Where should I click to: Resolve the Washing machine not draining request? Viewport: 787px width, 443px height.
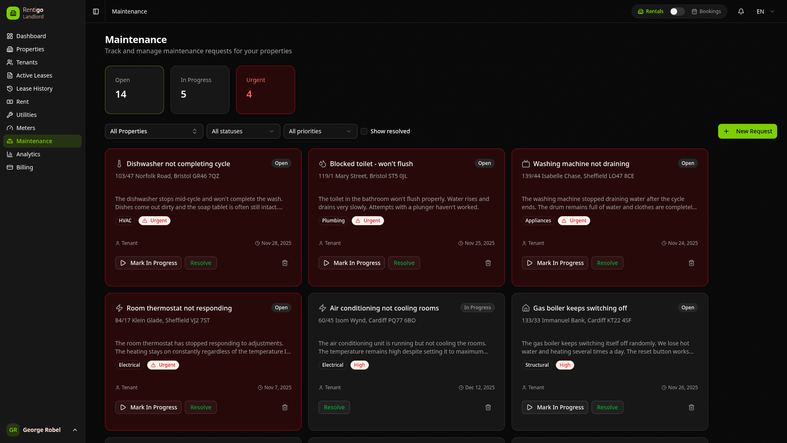[607, 263]
